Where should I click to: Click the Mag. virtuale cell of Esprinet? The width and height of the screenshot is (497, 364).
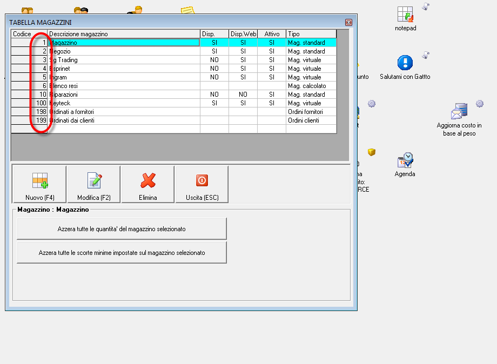[311, 69]
